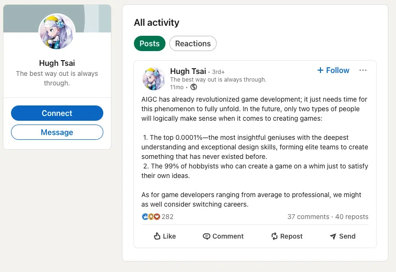Click the reaction emoji icons cluster
396x272 pixels.
click(x=151, y=217)
